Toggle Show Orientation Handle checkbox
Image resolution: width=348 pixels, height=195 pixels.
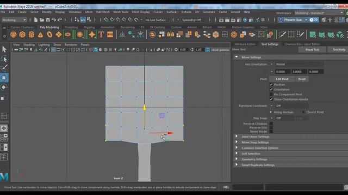click(x=271, y=99)
